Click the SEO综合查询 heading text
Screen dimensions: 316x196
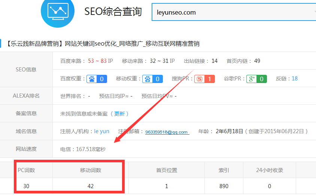click(113, 12)
